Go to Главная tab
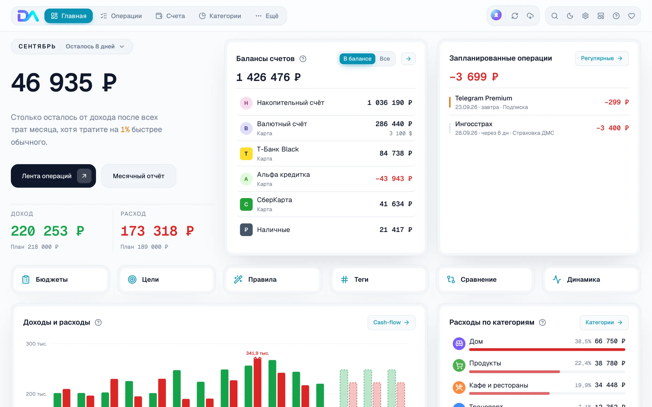Viewport: 652px width, 407px height. point(68,16)
